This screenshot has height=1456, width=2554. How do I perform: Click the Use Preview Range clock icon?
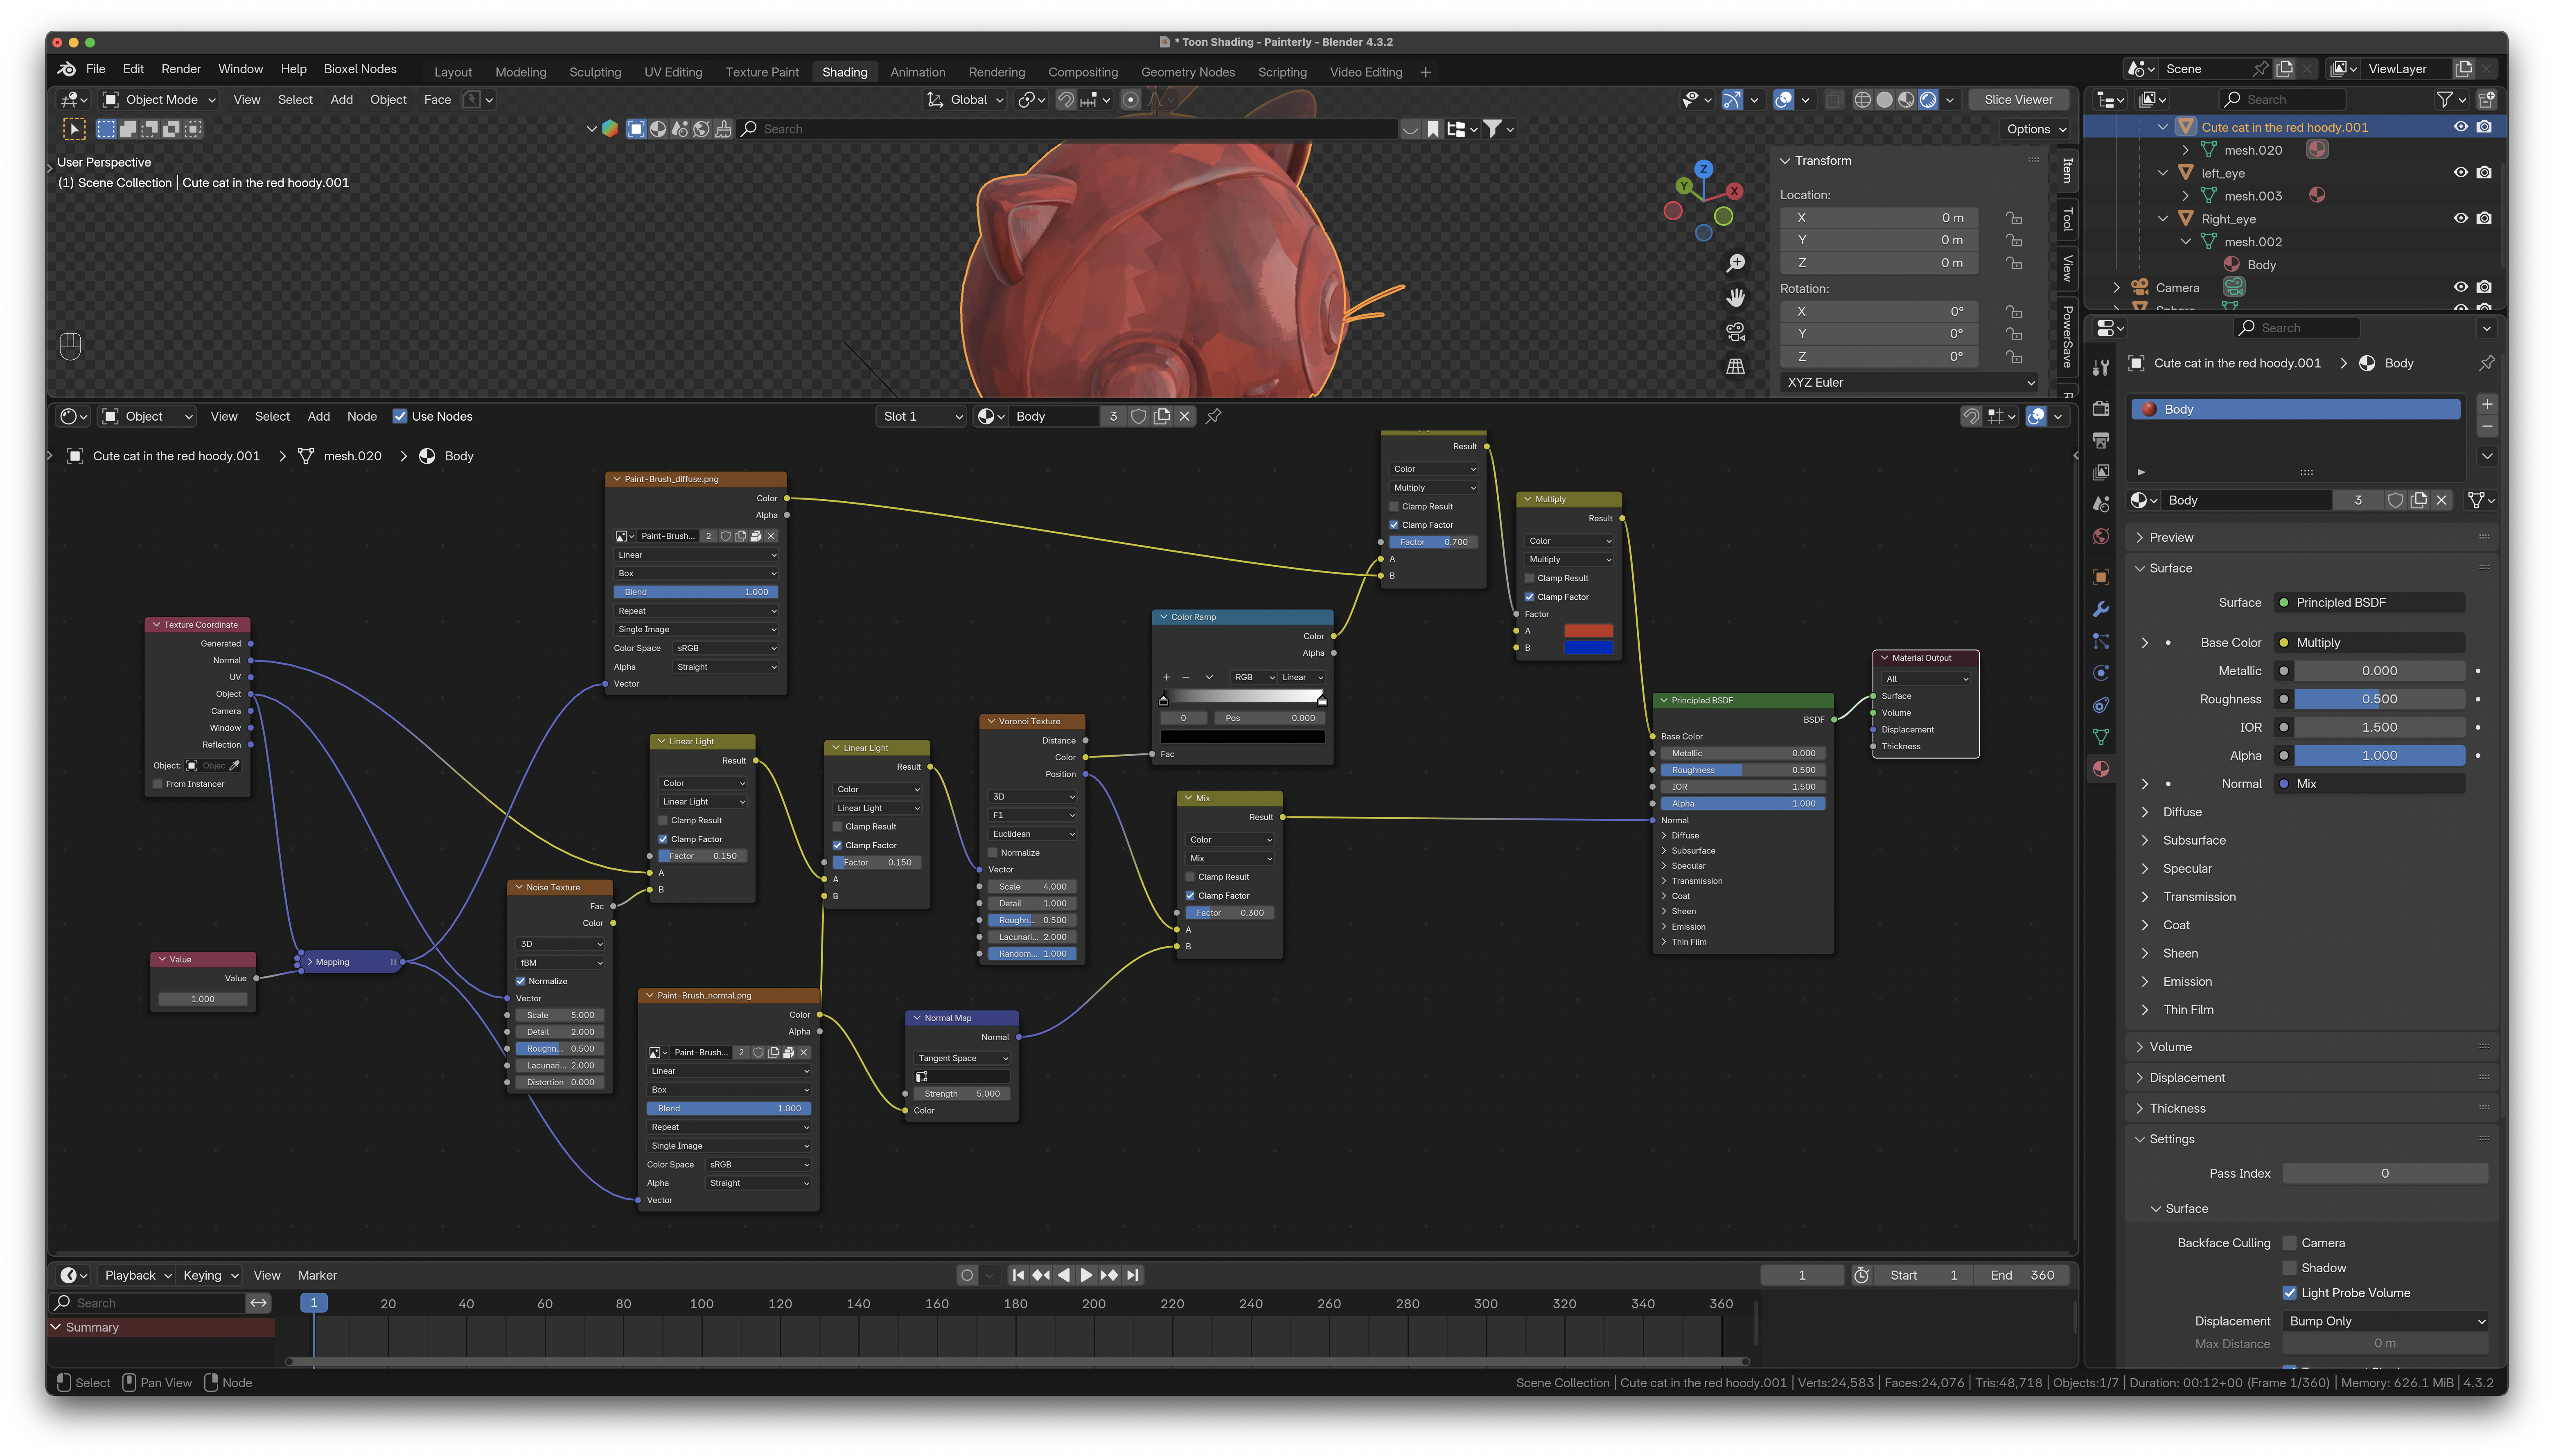tap(1862, 1275)
